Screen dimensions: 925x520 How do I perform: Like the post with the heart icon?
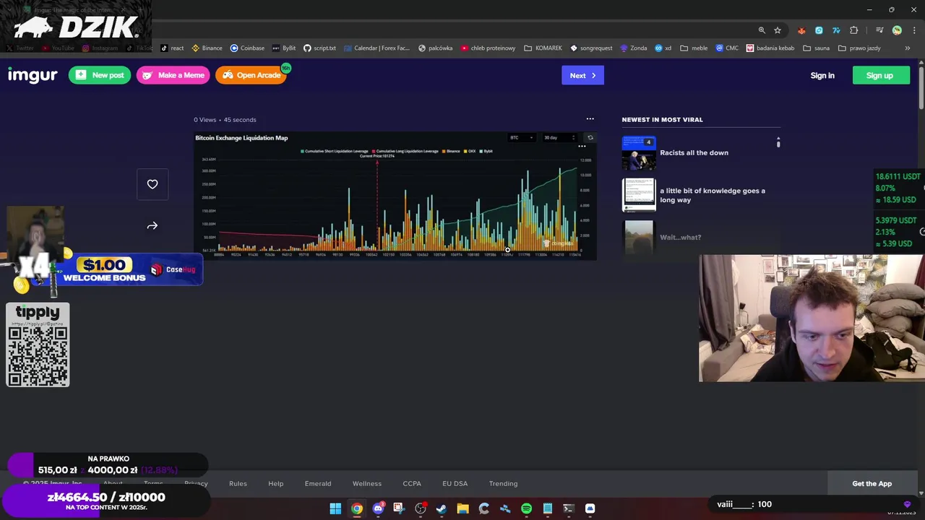152,185
